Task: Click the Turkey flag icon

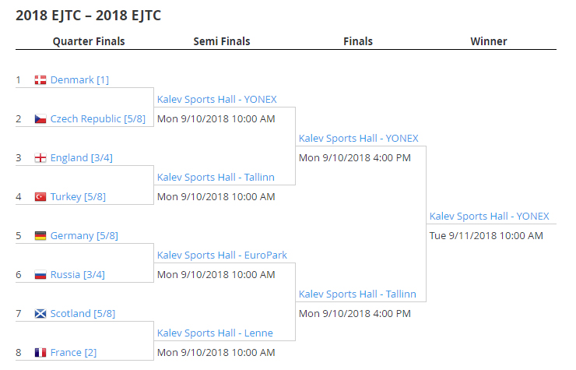Action: tap(40, 197)
